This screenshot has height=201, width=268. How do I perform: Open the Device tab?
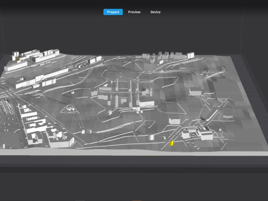tap(155, 12)
